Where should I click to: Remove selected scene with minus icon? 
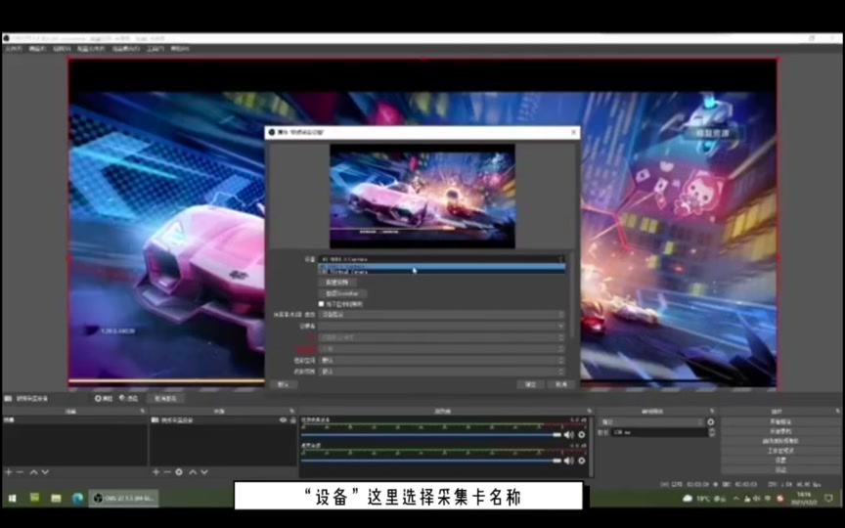[x=20, y=472]
